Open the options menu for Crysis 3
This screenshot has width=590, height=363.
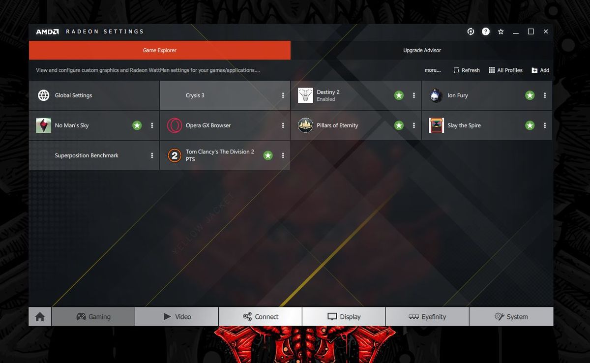284,95
